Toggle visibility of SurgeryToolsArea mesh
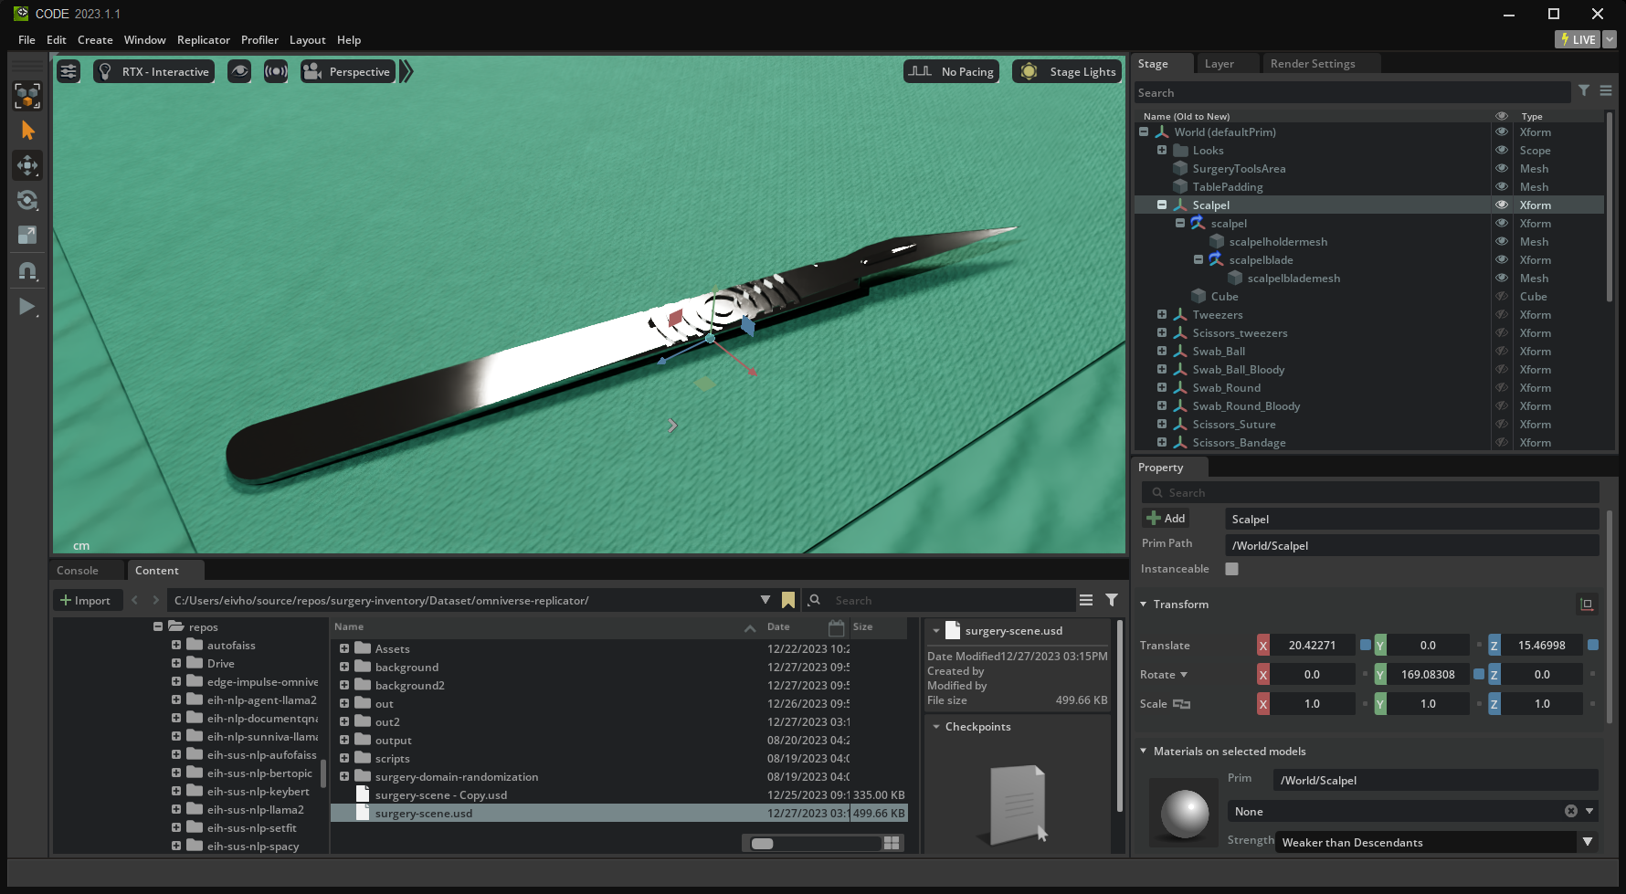1626x894 pixels. (1501, 168)
